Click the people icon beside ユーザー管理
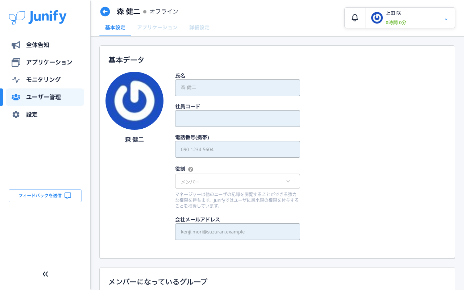This screenshot has width=464, height=290. point(16,97)
